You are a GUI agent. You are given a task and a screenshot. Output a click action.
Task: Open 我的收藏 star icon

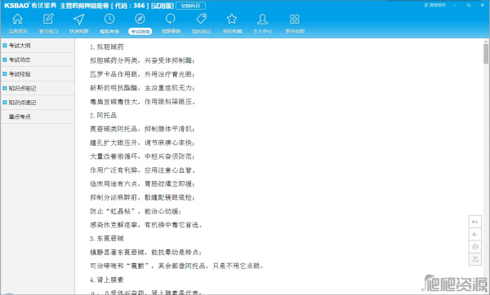(x=232, y=19)
